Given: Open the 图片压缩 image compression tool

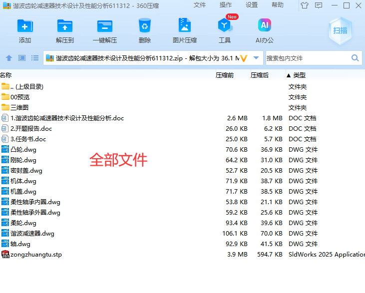Looking at the screenshot, I should tap(185, 25).
